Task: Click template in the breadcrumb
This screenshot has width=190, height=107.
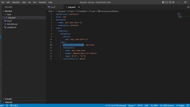Action: coord(83,11)
